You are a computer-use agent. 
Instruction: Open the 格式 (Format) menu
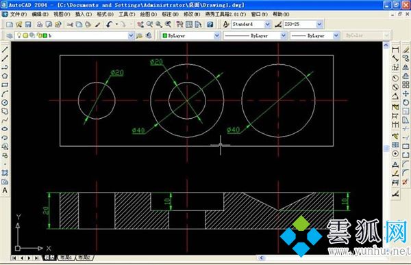tap(105, 14)
